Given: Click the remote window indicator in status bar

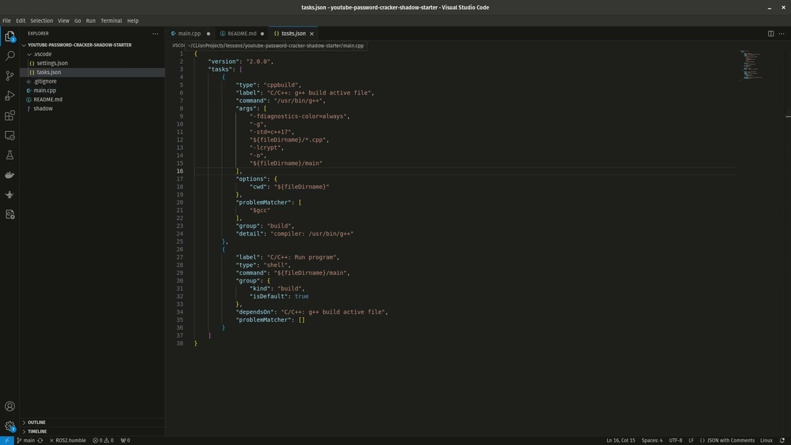Looking at the screenshot, I should 6,441.
